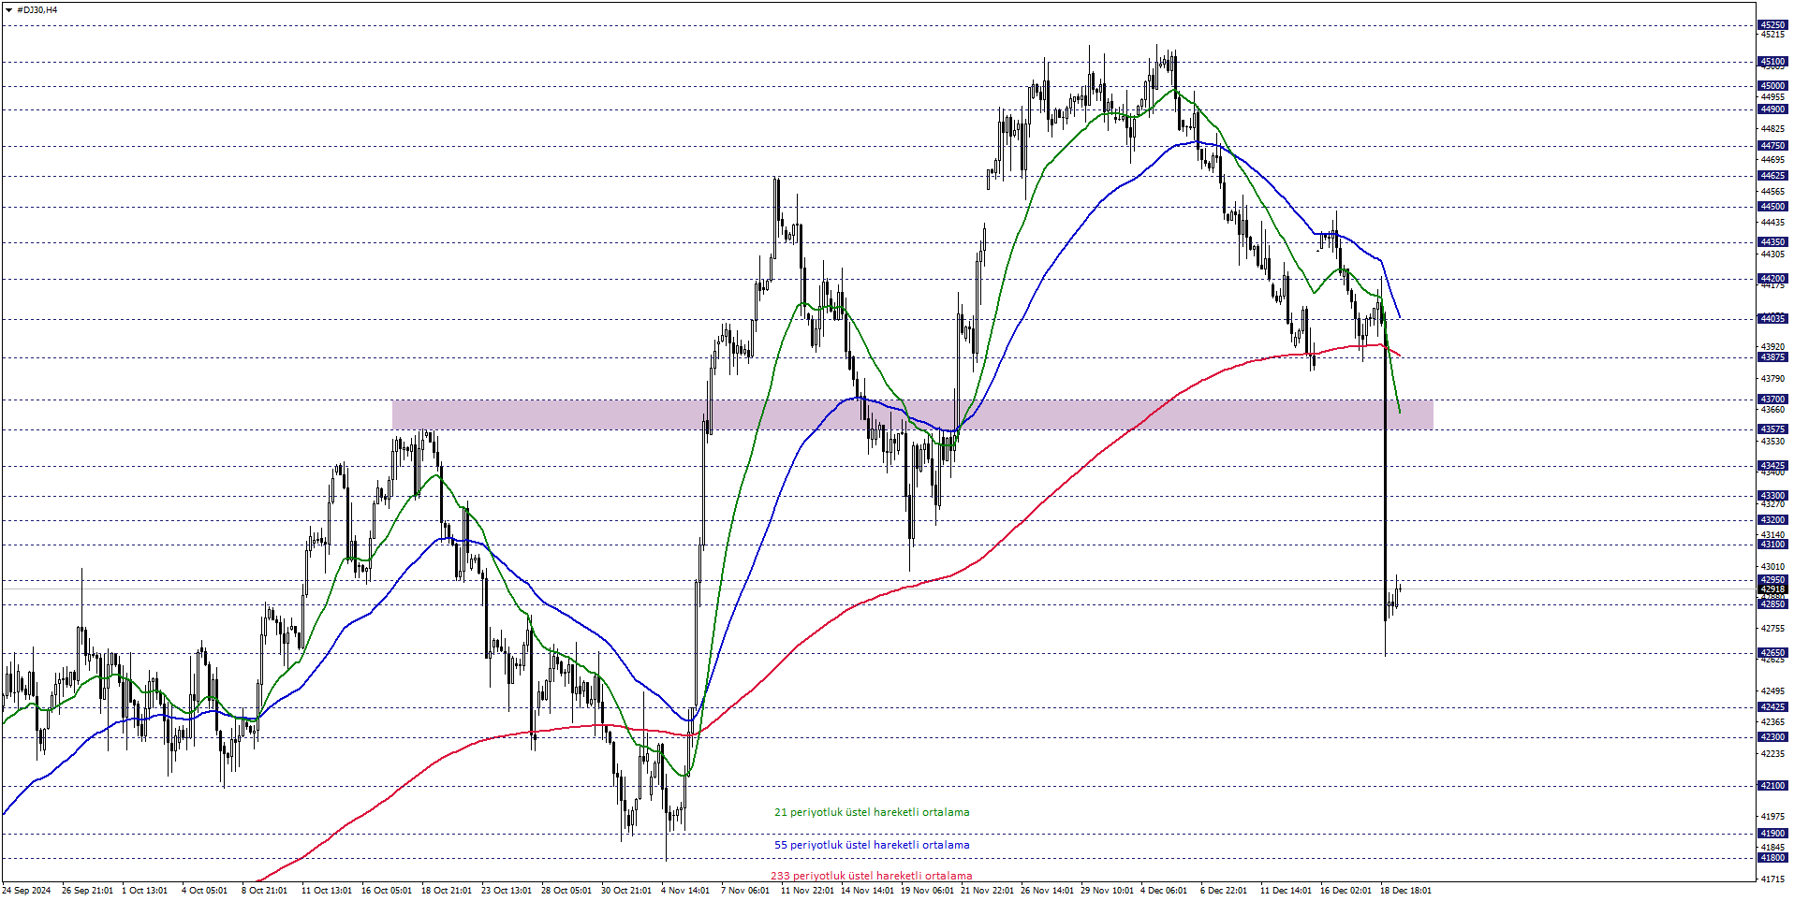Click the 23 Oct 13:01 time label
This screenshot has width=1794, height=901.
pyautogui.click(x=507, y=891)
